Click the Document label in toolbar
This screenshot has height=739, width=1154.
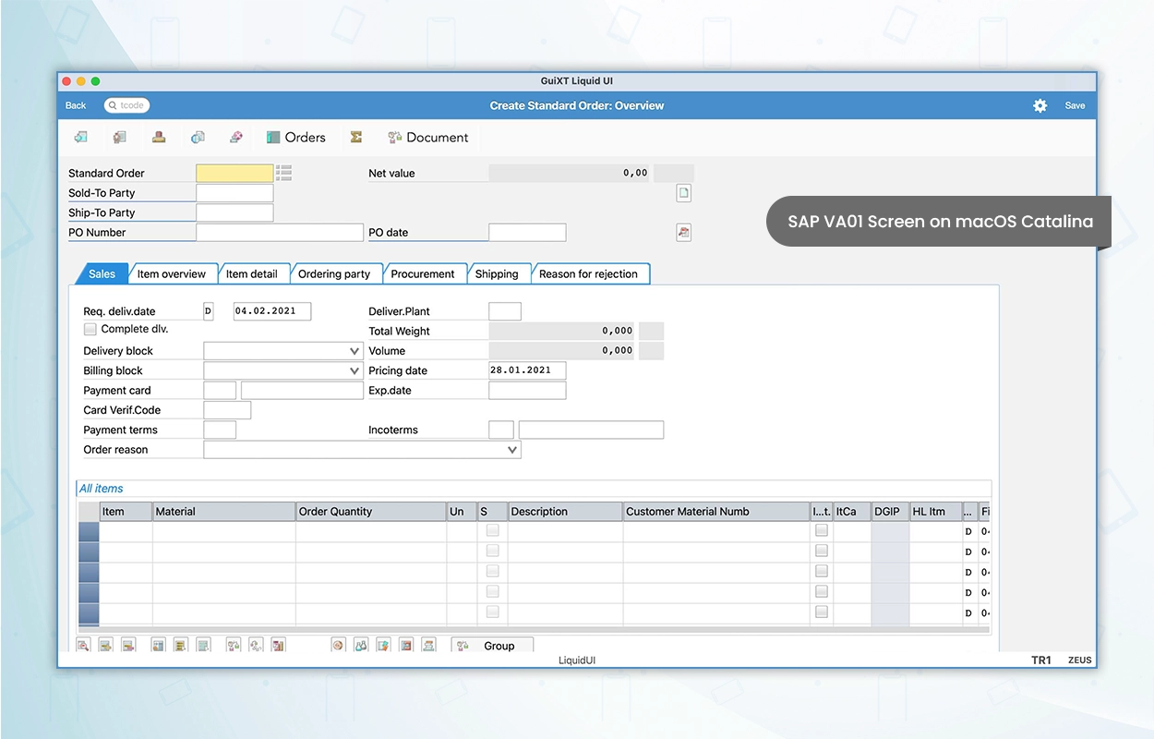[x=438, y=137]
